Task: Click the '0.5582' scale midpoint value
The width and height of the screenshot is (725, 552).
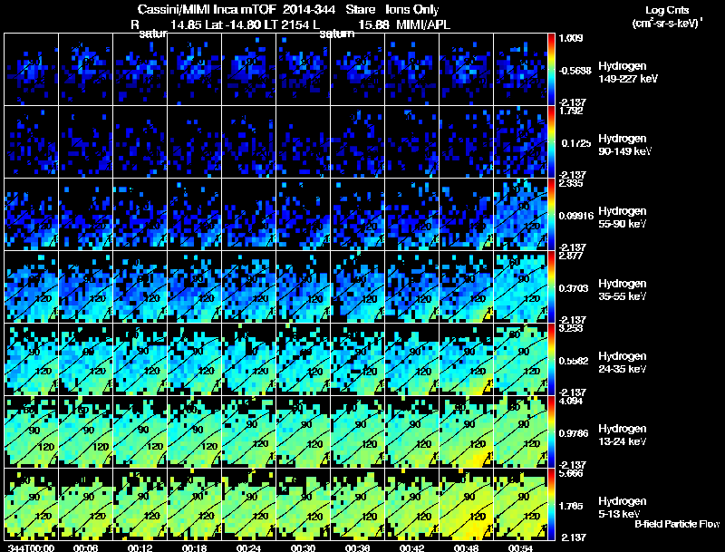Action: [574, 361]
